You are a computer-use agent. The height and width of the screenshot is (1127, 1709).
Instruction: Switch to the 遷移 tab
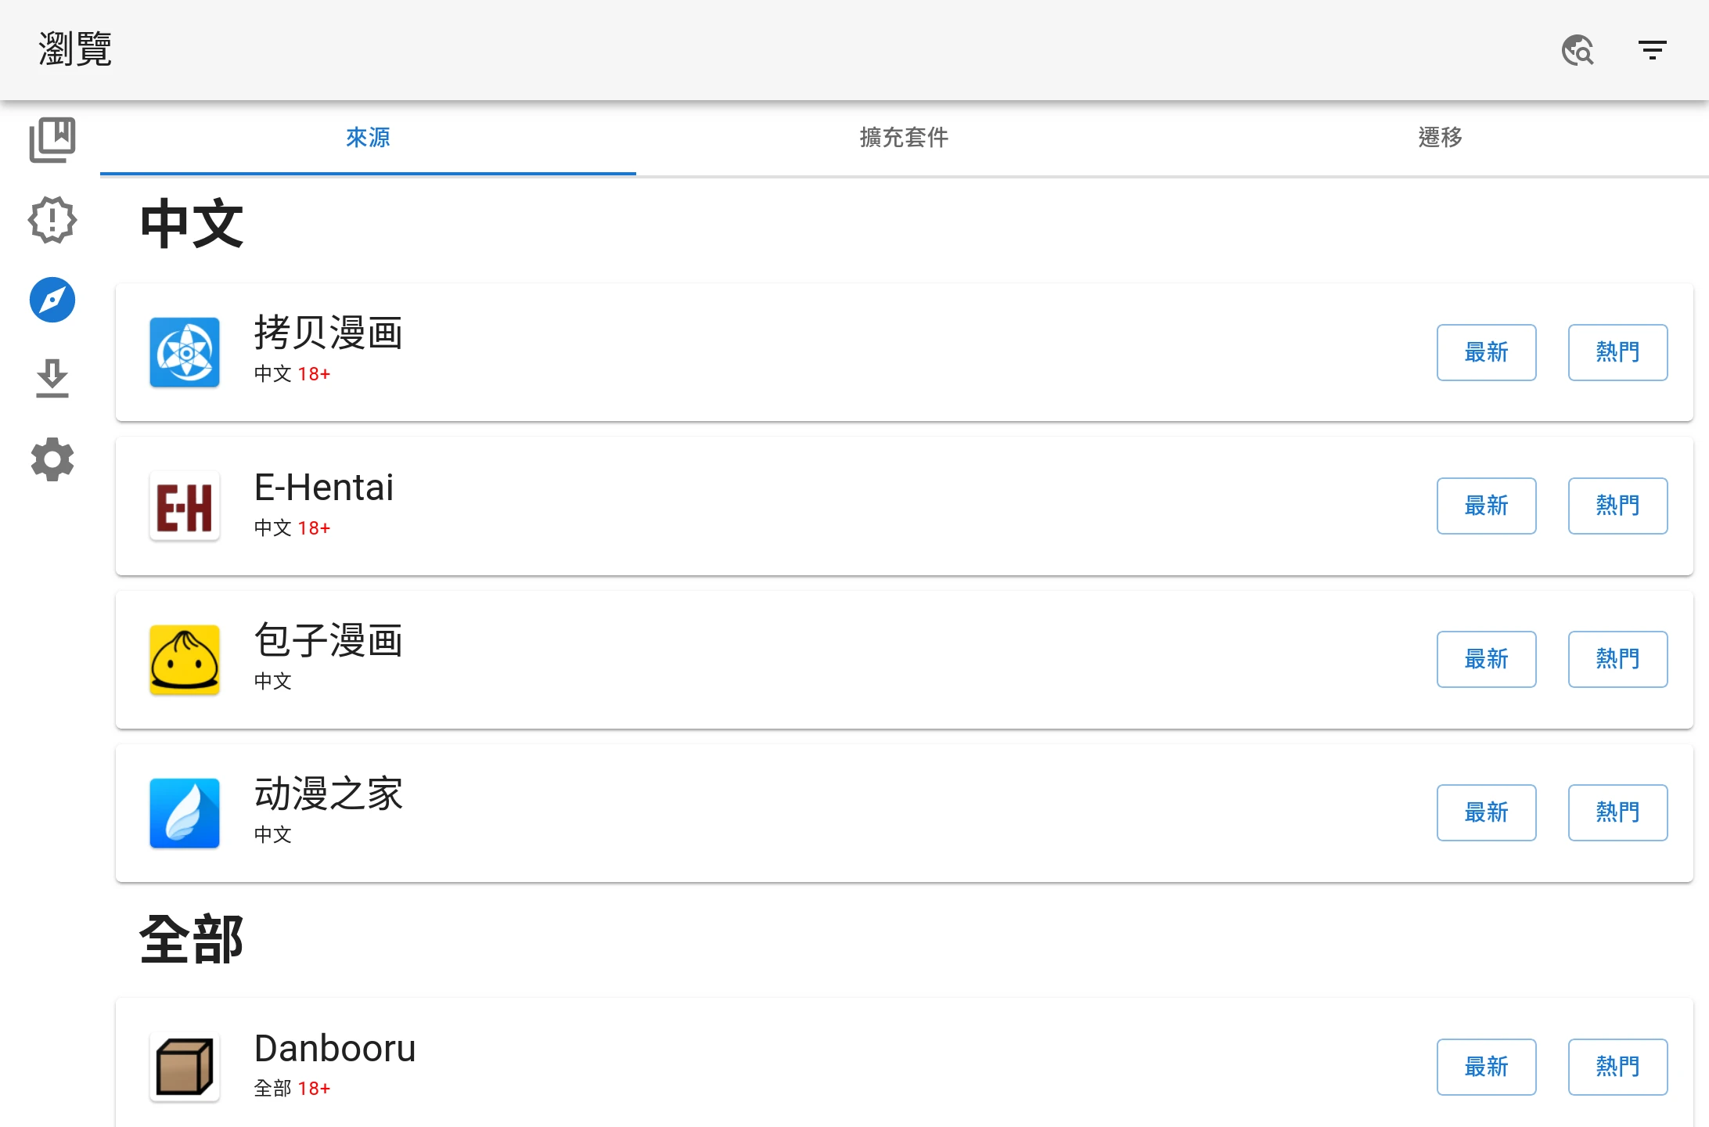click(x=1440, y=138)
